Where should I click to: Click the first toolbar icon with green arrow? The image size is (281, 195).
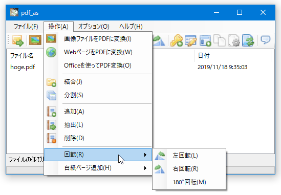click(18, 40)
